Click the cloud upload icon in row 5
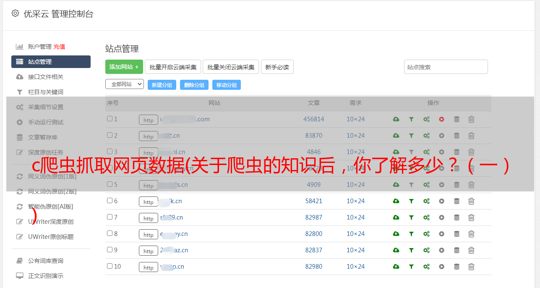 click(396, 185)
